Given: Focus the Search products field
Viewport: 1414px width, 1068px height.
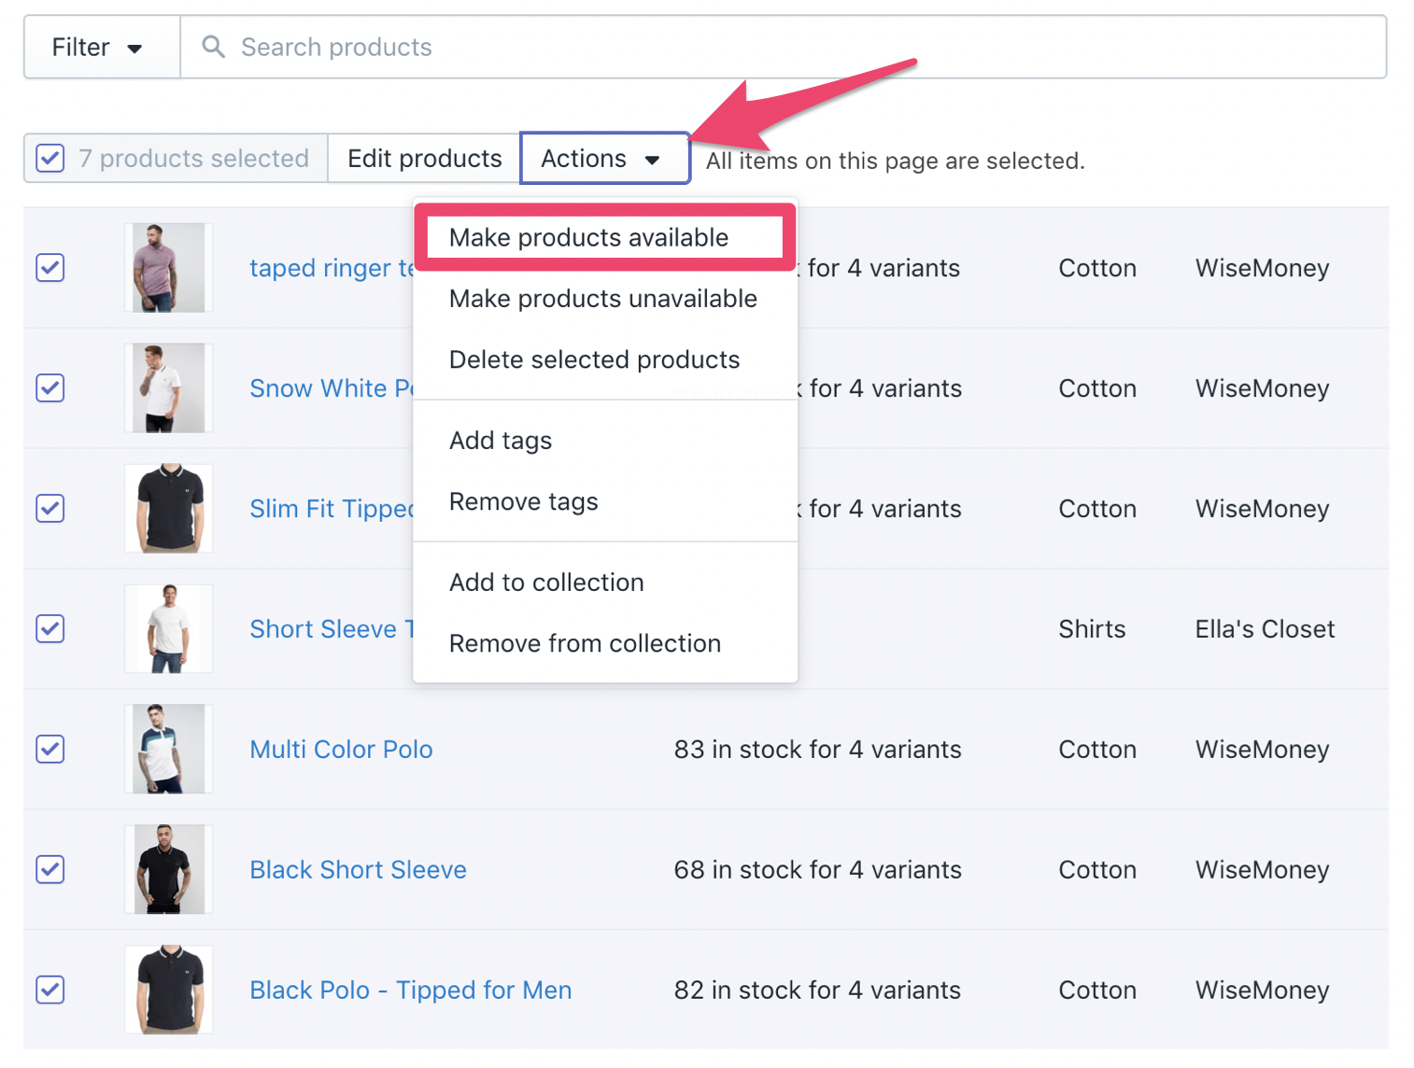Looking at the screenshot, I should coord(783,47).
